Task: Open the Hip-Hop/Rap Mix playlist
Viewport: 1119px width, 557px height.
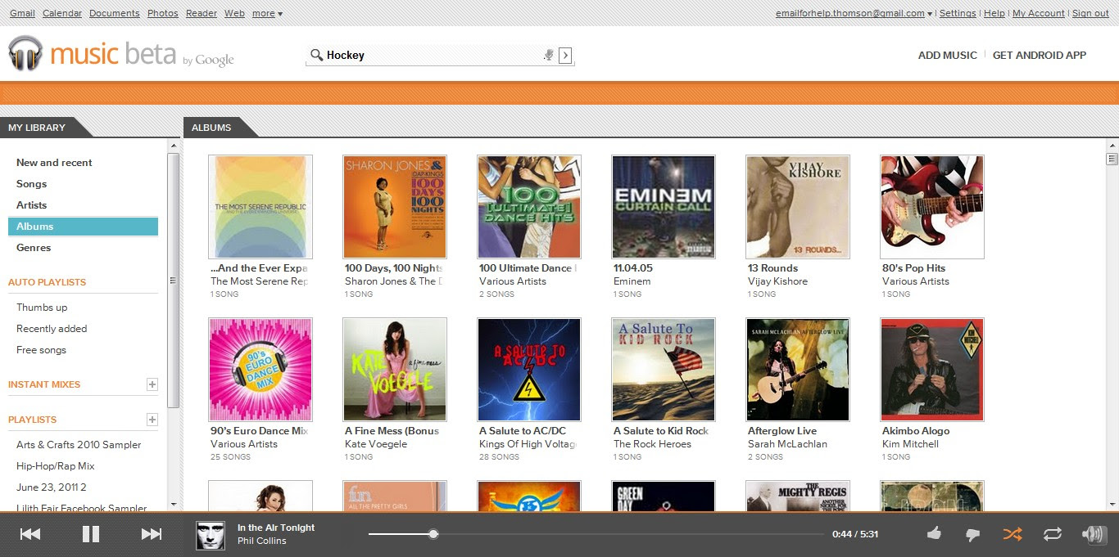Action: pyautogui.click(x=56, y=466)
